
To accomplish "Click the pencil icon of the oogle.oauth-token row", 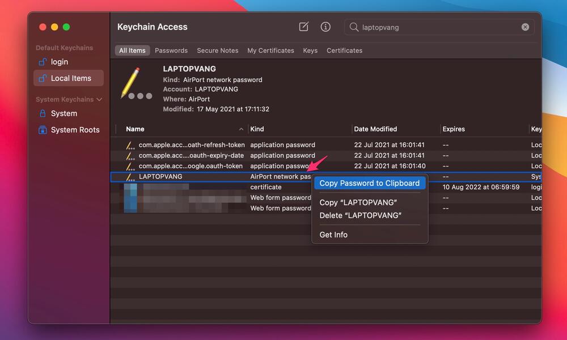I will [130, 166].
